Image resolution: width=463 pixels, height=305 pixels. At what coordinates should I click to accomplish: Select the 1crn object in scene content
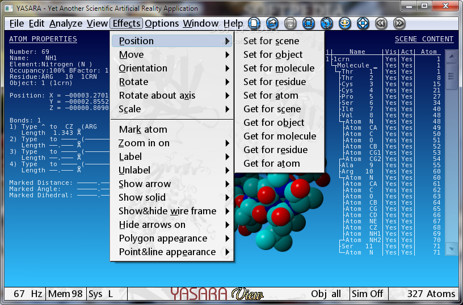tap(383, 59)
